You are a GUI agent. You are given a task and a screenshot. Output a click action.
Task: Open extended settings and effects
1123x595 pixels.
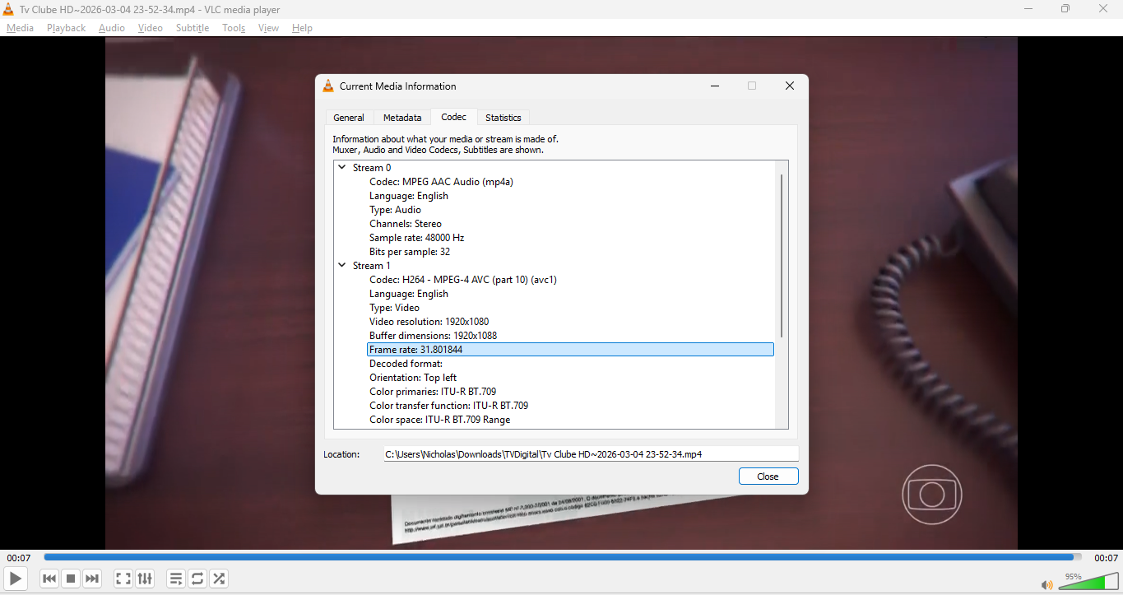click(145, 579)
